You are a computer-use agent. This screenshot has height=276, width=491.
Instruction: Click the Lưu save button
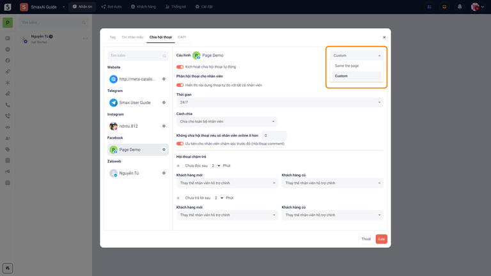click(381, 239)
